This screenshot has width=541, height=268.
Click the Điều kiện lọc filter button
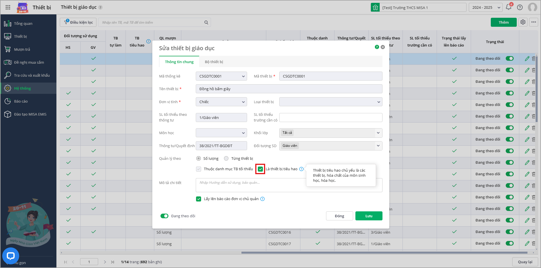pos(78,22)
